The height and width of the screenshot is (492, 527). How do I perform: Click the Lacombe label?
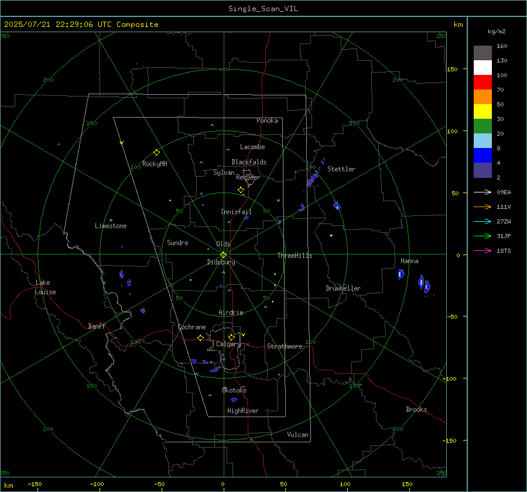point(252,147)
